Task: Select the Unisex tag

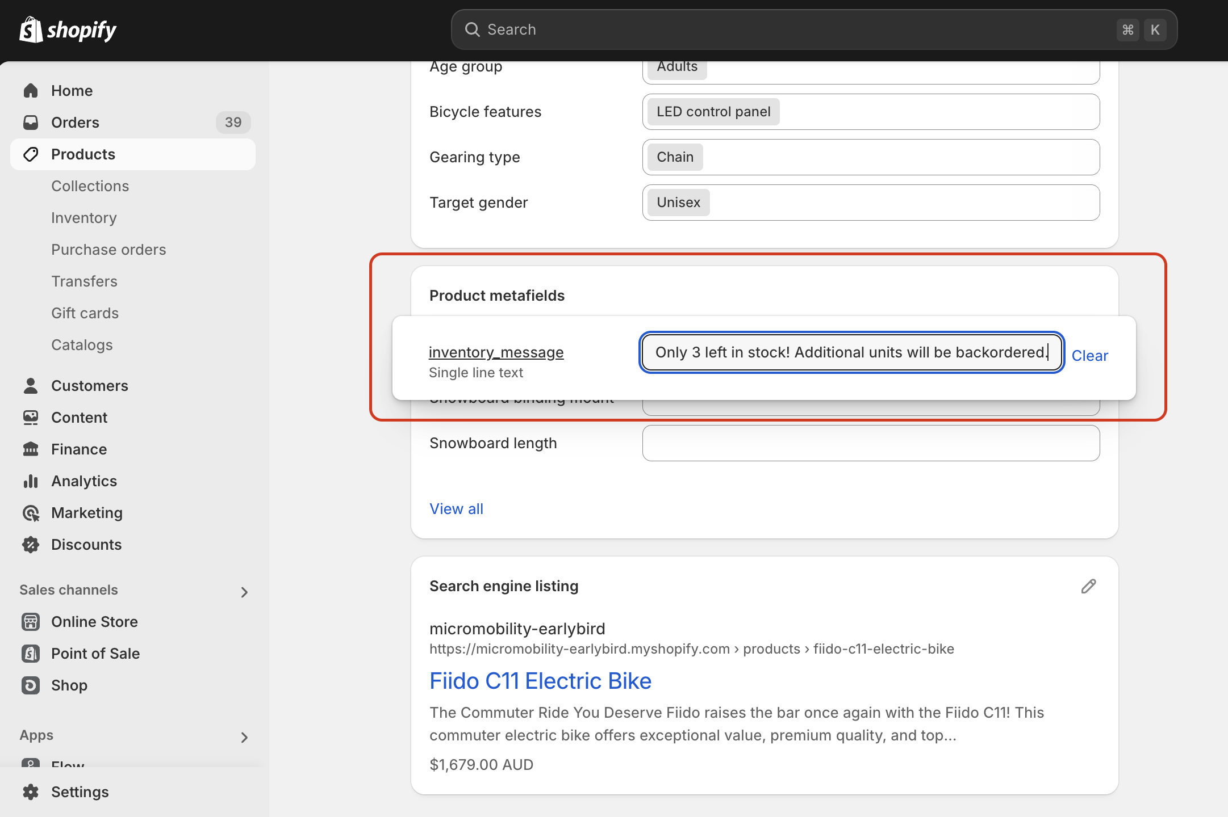Action: (x=678, y=203)
